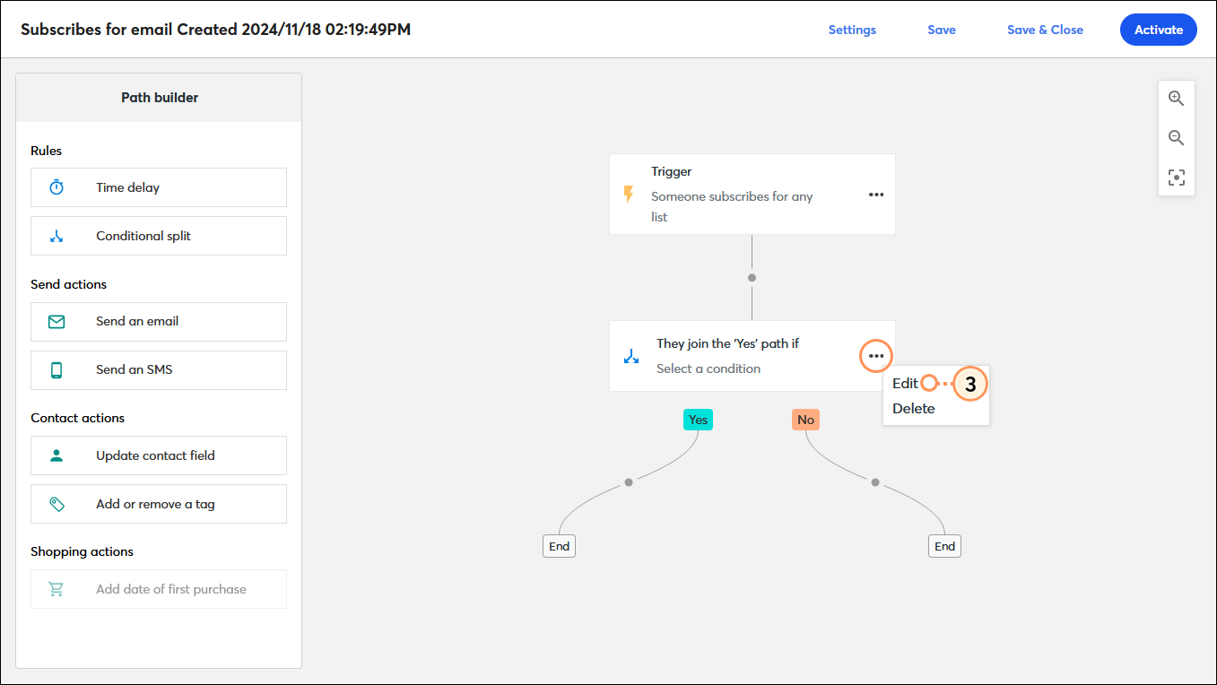Click the fit-to-screen focus icon
This screenshot has width=1217, height=685.
(1176, 178)
